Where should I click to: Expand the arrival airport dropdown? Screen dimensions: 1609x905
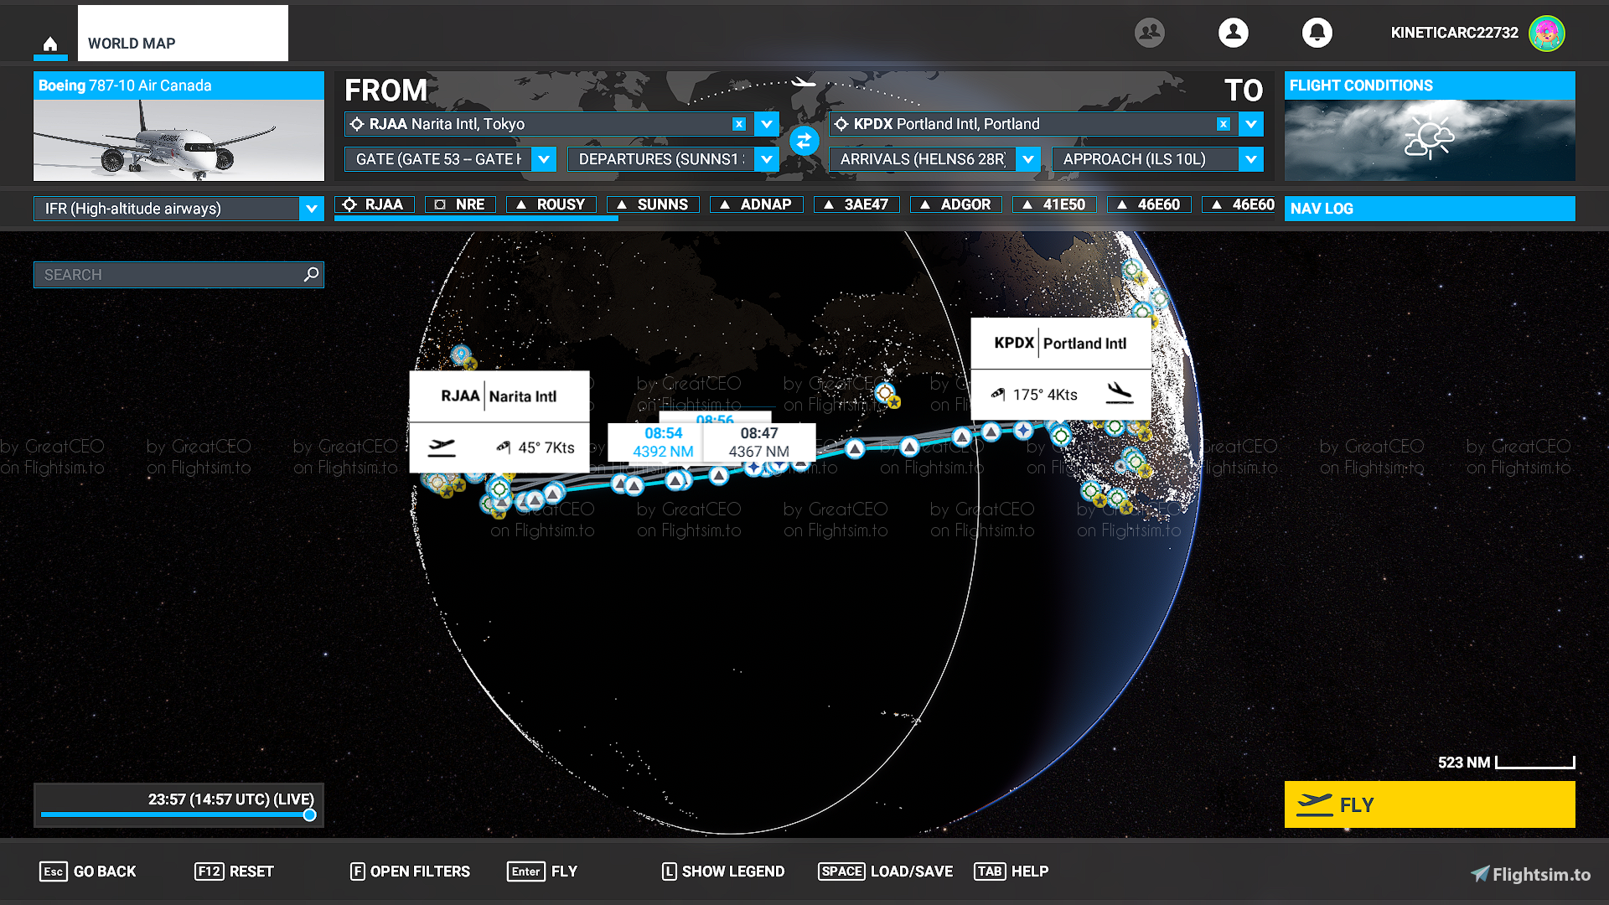(x=1251, y=124)
